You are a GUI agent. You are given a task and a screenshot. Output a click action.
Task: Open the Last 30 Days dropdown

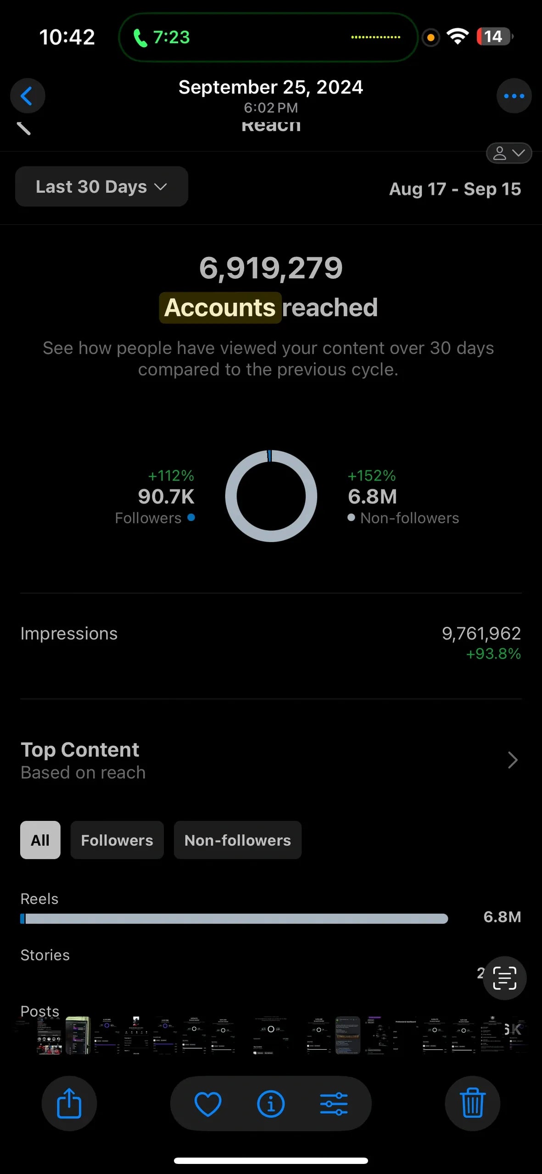point(101,187)
